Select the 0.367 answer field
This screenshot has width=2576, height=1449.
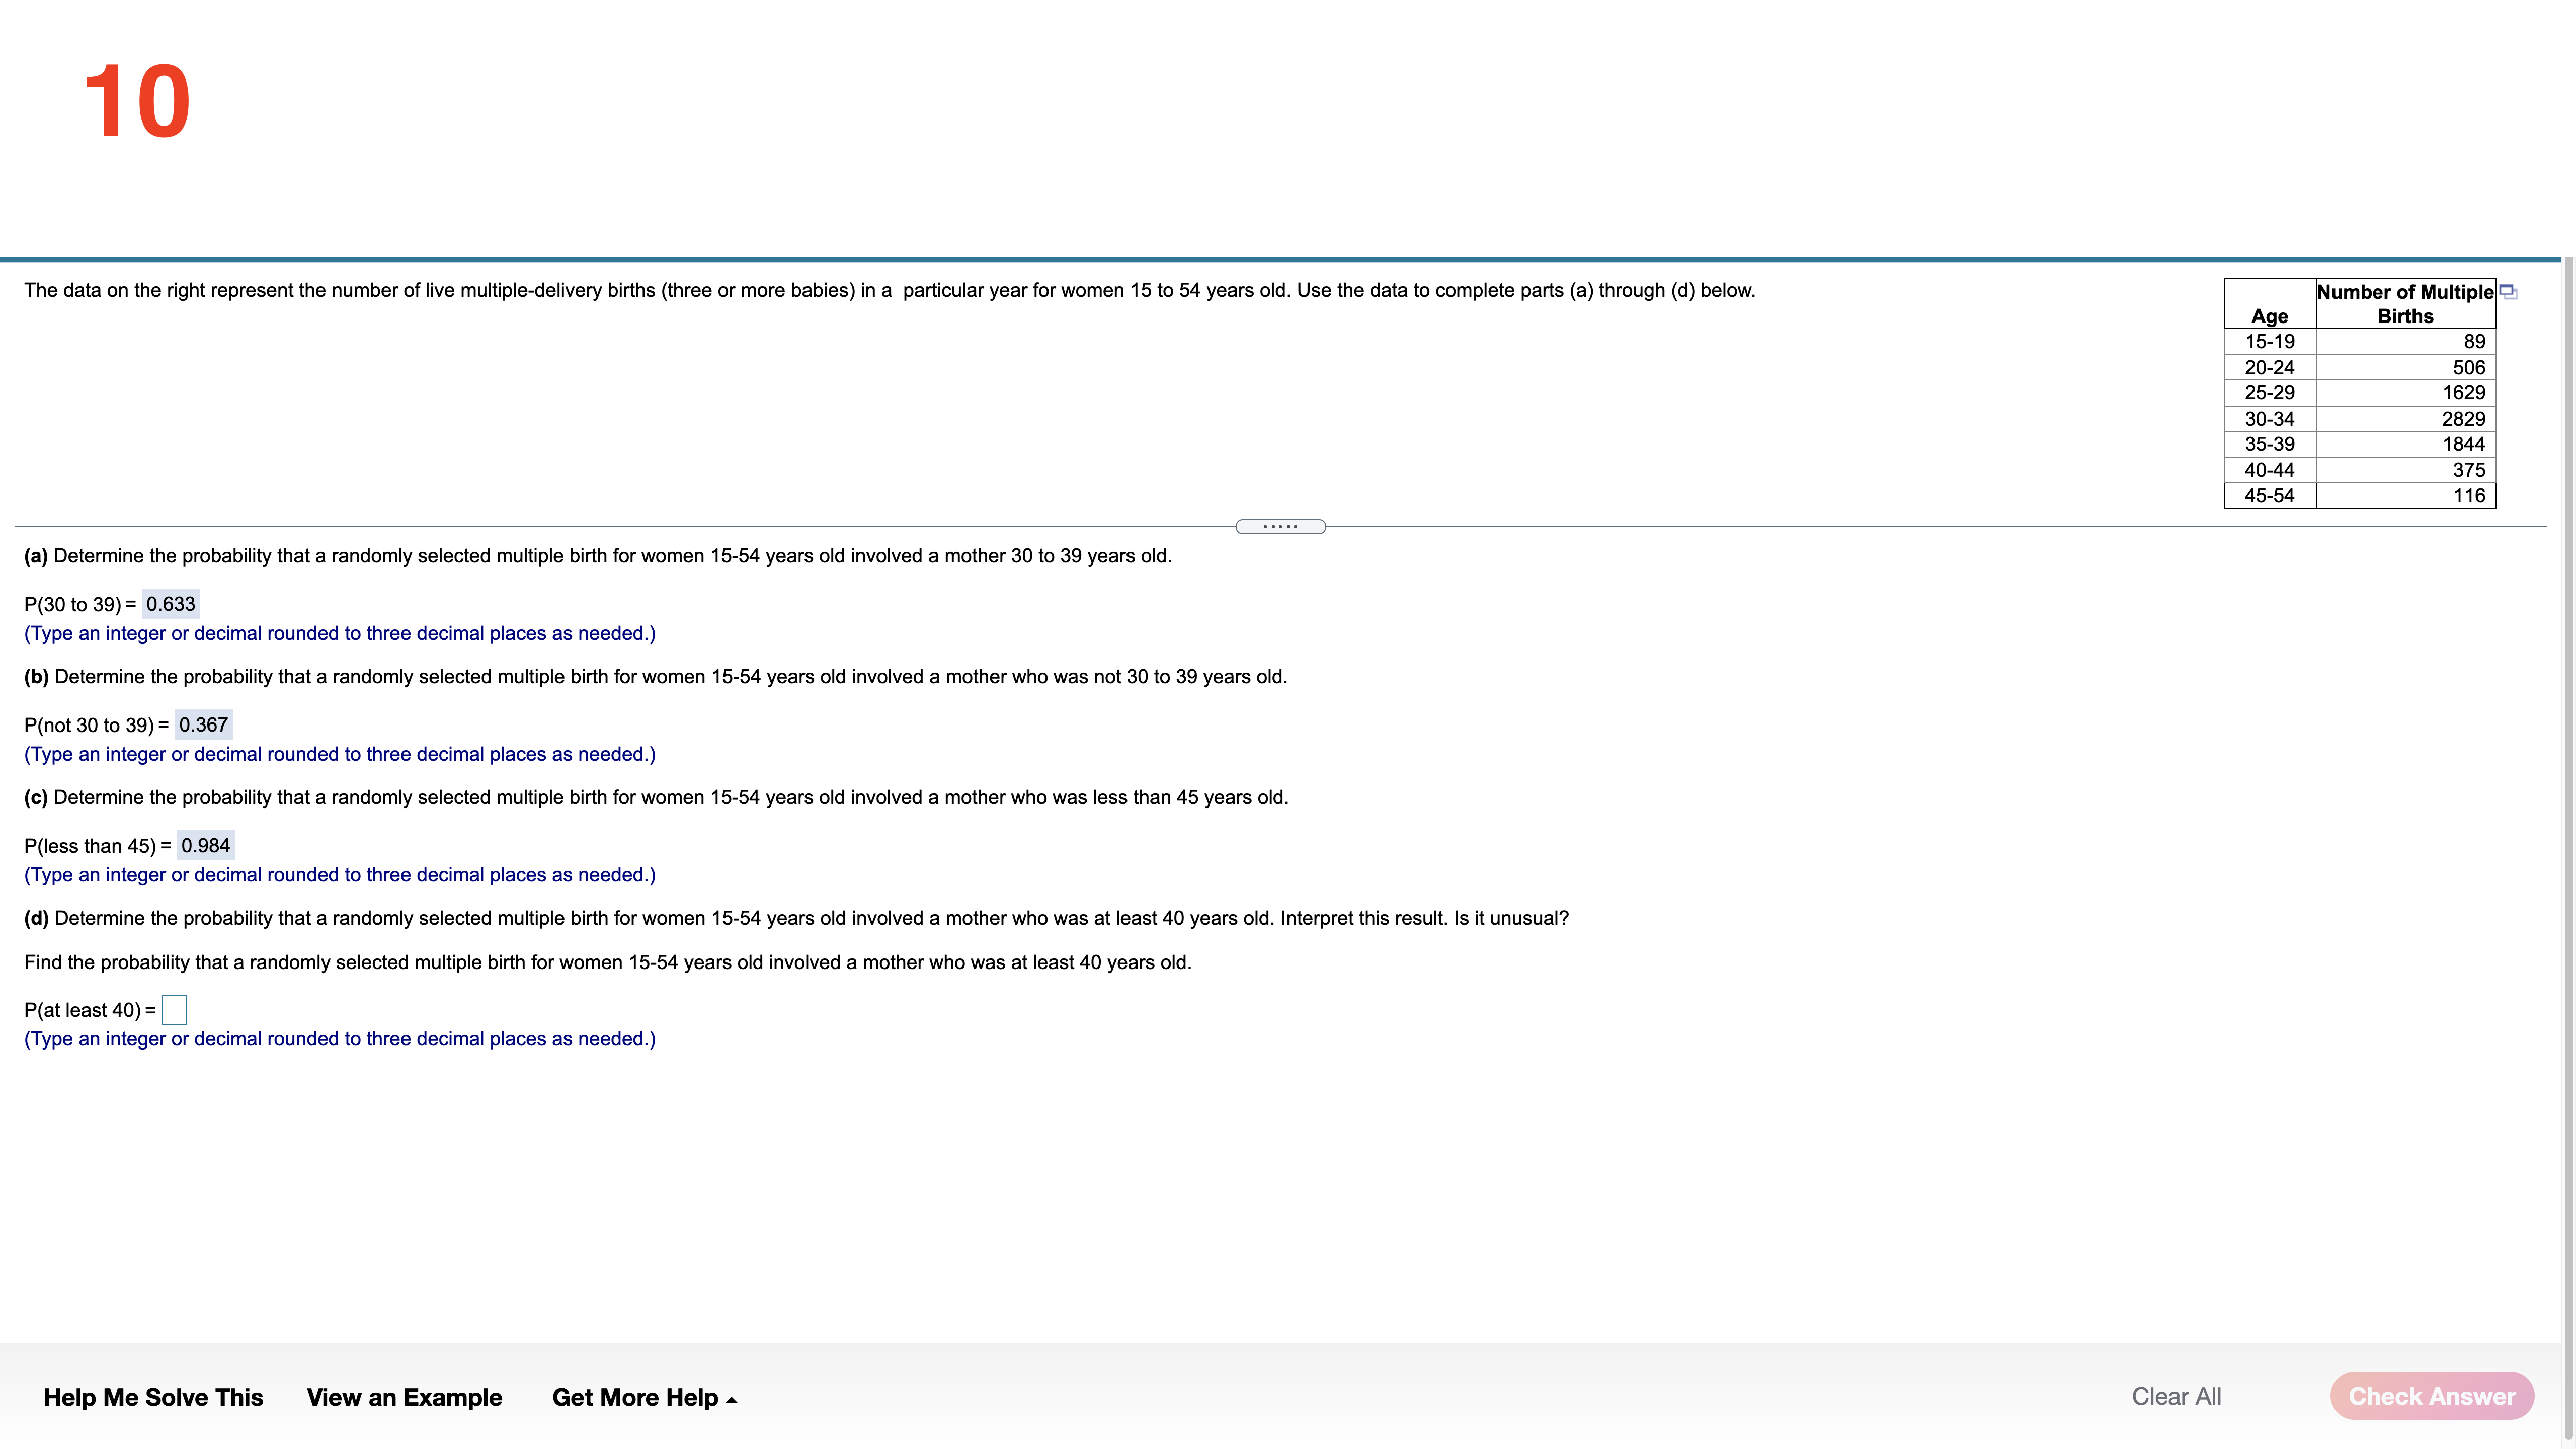tap(203, 725)
